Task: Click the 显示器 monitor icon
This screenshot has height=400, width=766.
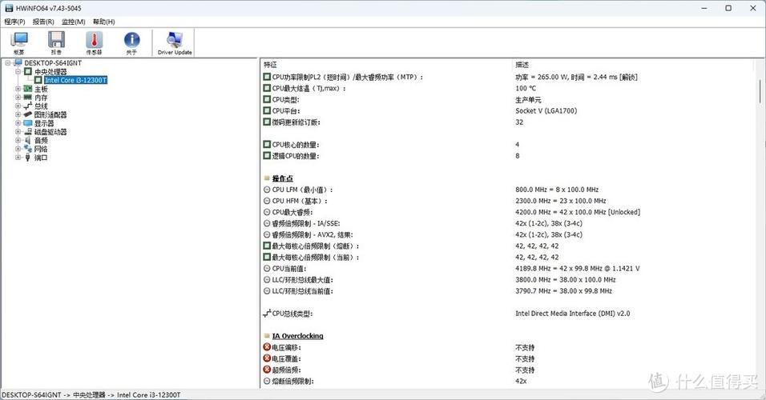Action: 28,123
